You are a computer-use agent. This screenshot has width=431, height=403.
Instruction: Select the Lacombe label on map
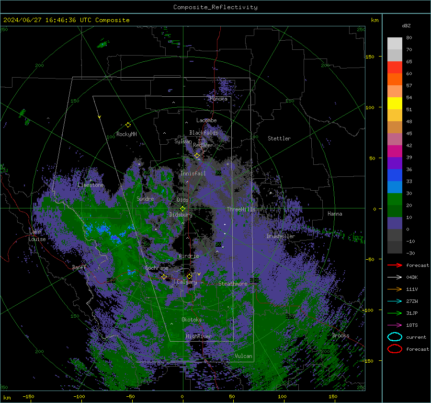coord(206,120)
